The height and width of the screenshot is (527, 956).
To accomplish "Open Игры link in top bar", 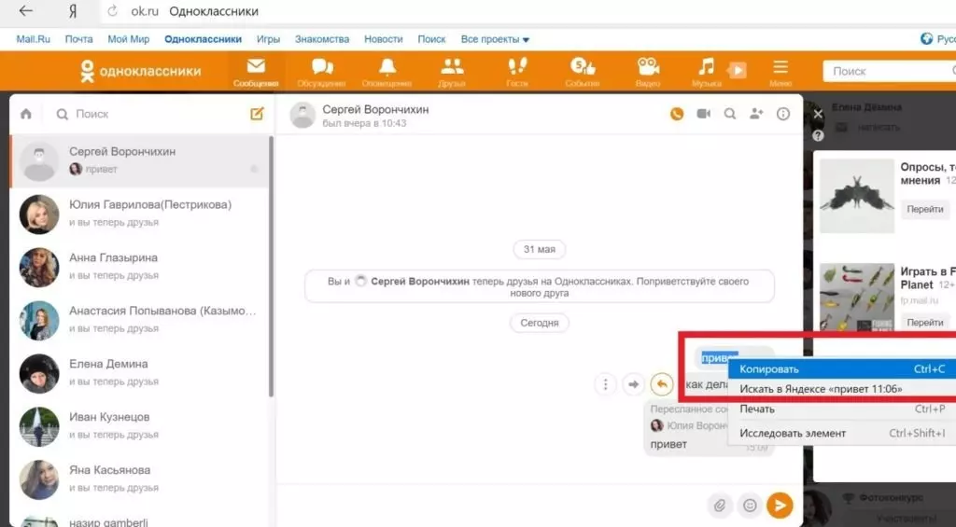I will pyautogui.click(x=268, y=39).
